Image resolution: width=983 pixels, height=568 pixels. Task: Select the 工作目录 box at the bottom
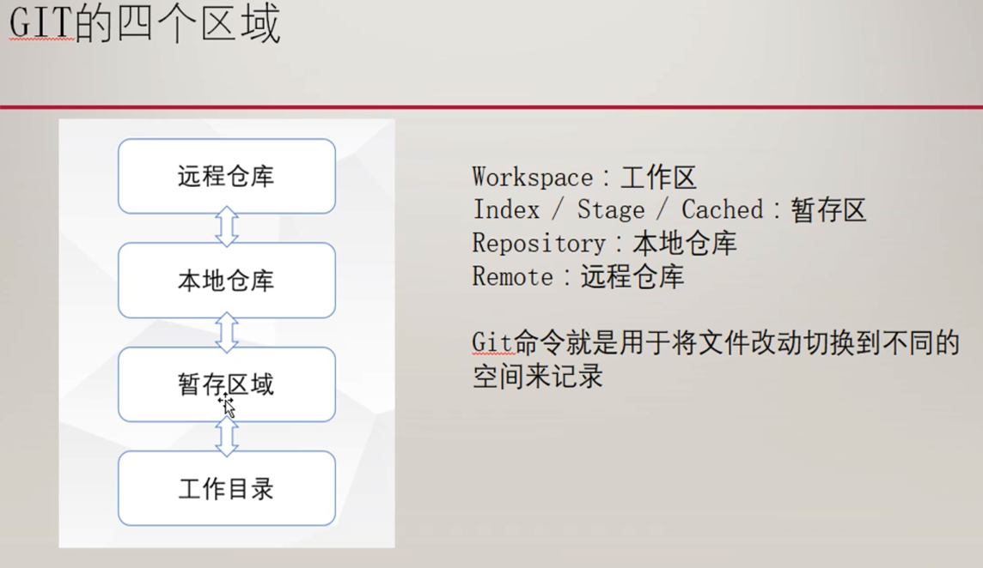point(226,489)
